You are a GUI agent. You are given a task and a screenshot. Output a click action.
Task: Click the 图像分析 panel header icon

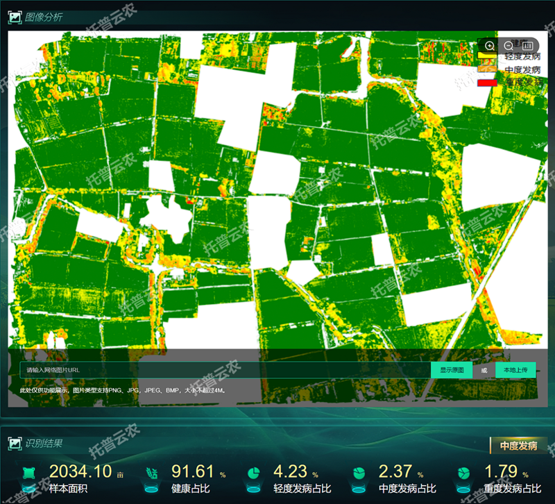tap(15, 17)
